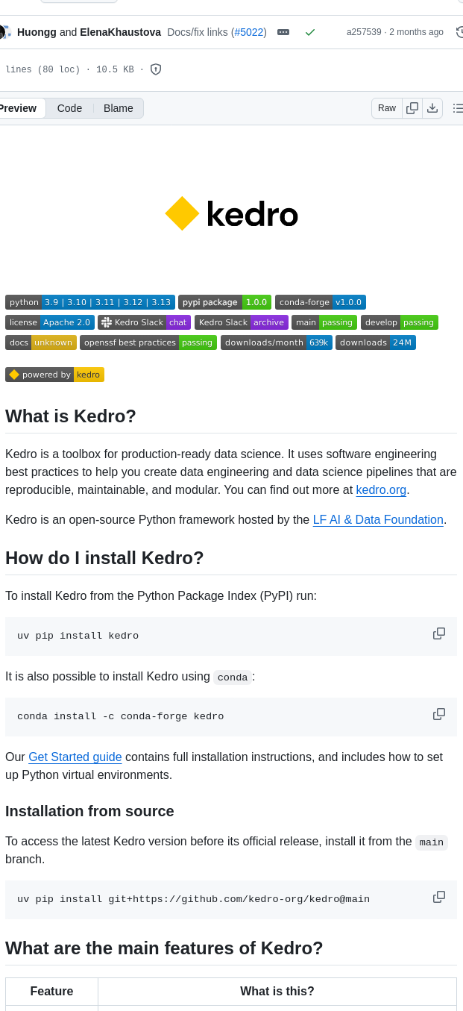Copy the uv pip install kedro snippet
Viewport: 463px width, 1011px height.
click(x=439, y=633)
